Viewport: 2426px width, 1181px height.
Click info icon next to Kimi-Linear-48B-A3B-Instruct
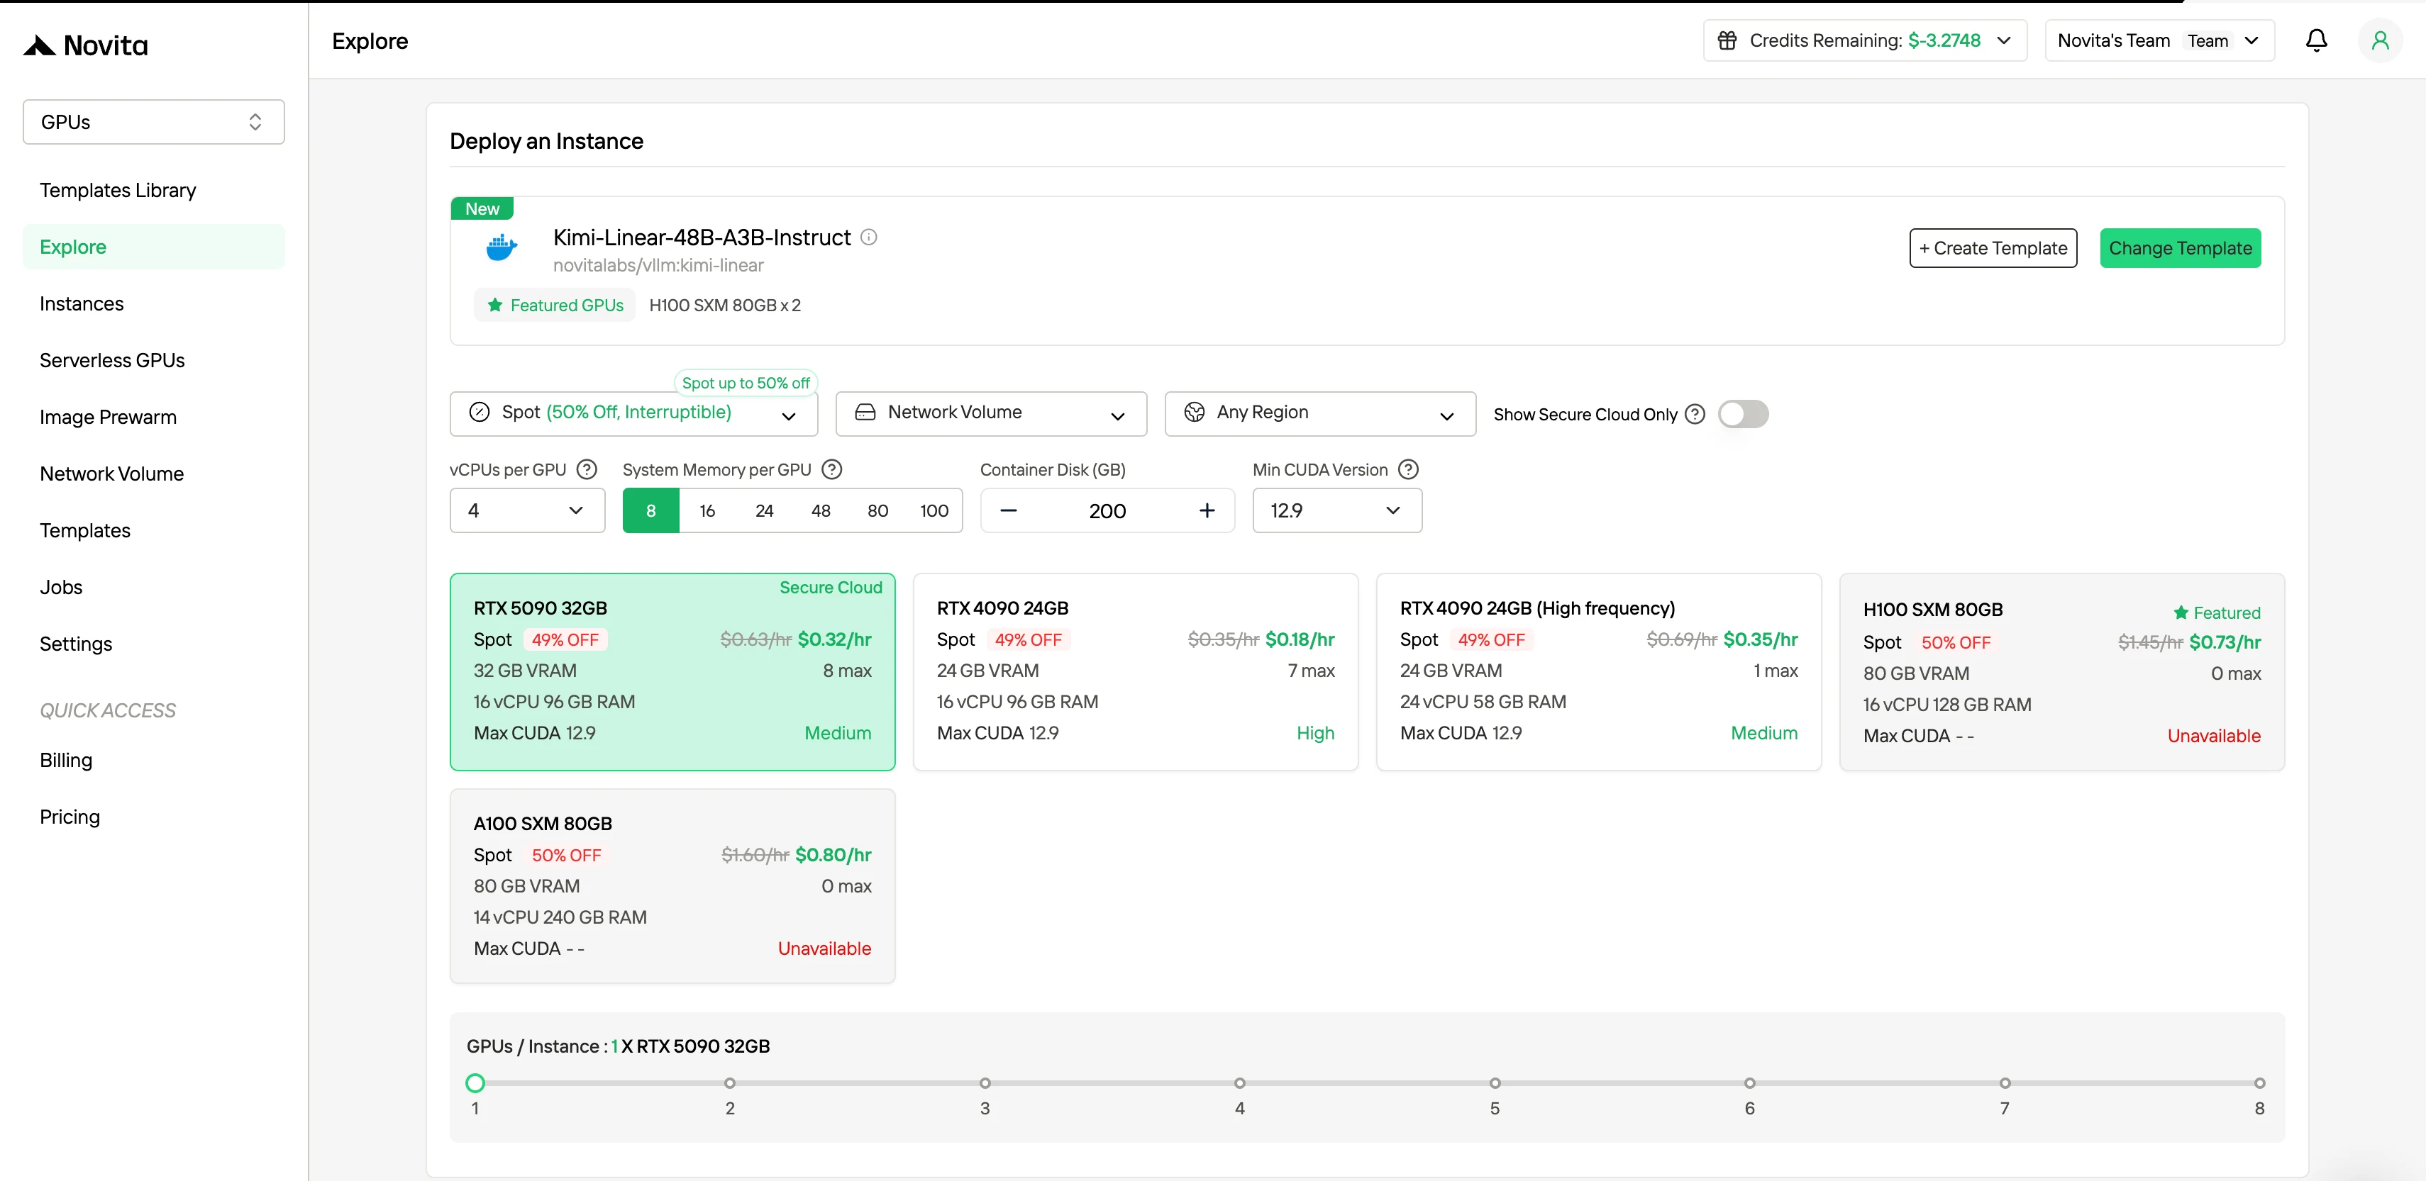click(x=868, y=237)
